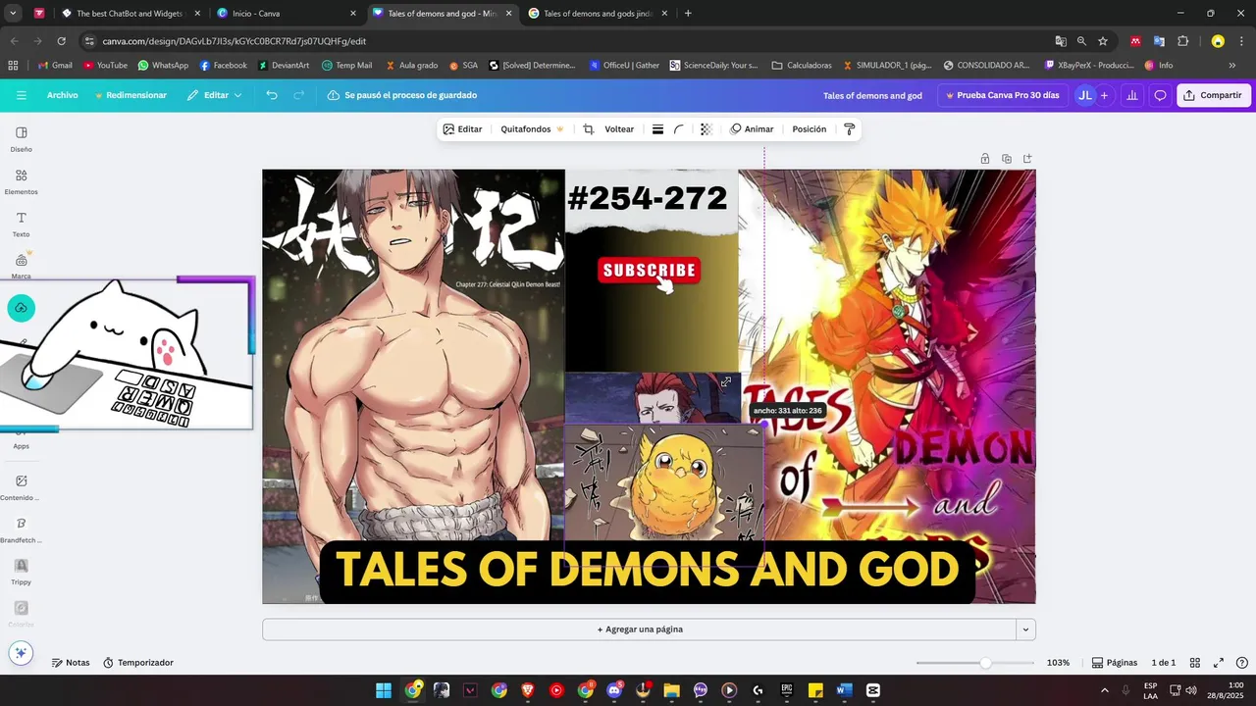1256x706 pixels.
Task: Click the copy style paint roller
Action: pyautogui.click(x=850, y=129)
